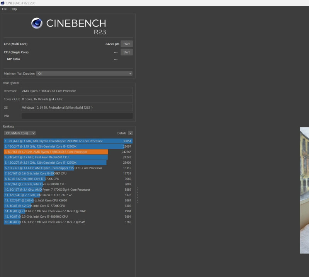Click the vertical panel splitter handle dots
This screenshot has width=309, height=277.
(138, 195)
